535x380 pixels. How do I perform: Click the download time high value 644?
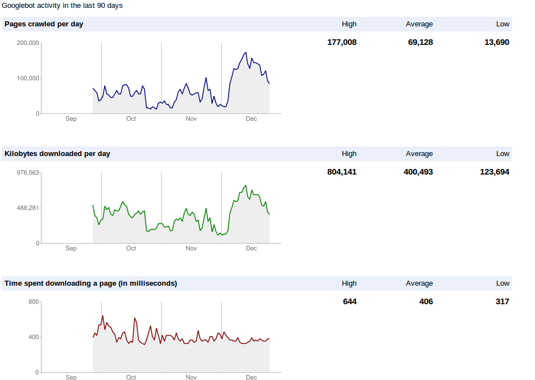point(350,301)
